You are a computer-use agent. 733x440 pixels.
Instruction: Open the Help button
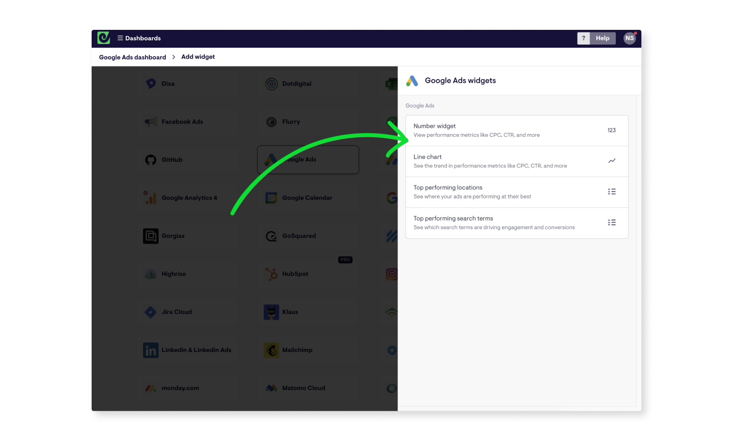point(603,38)
